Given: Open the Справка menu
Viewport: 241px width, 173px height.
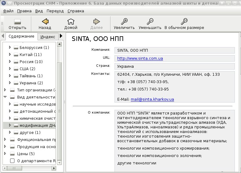Looking at the screenshot, I should click(x=76, y=11).
